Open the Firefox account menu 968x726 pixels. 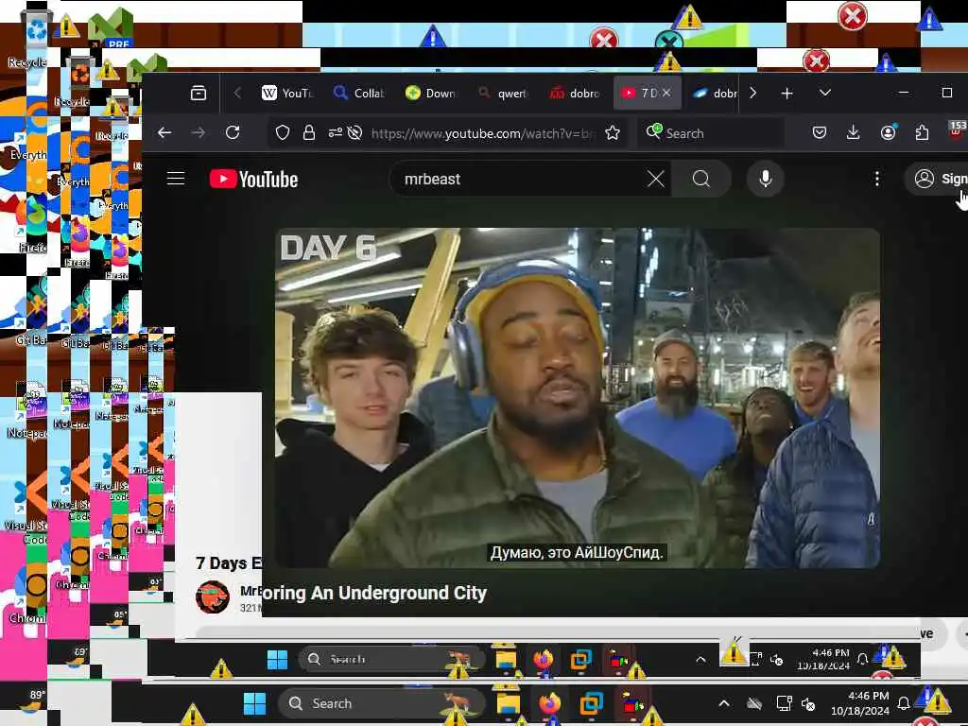coord(888,132)
